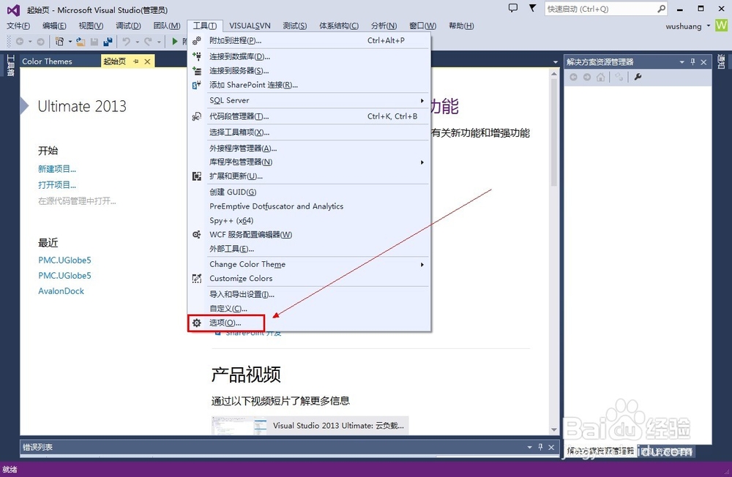Screen dimensions: 732x477
Task: Switch to the Color Themes tab
Action: (46, 61)
